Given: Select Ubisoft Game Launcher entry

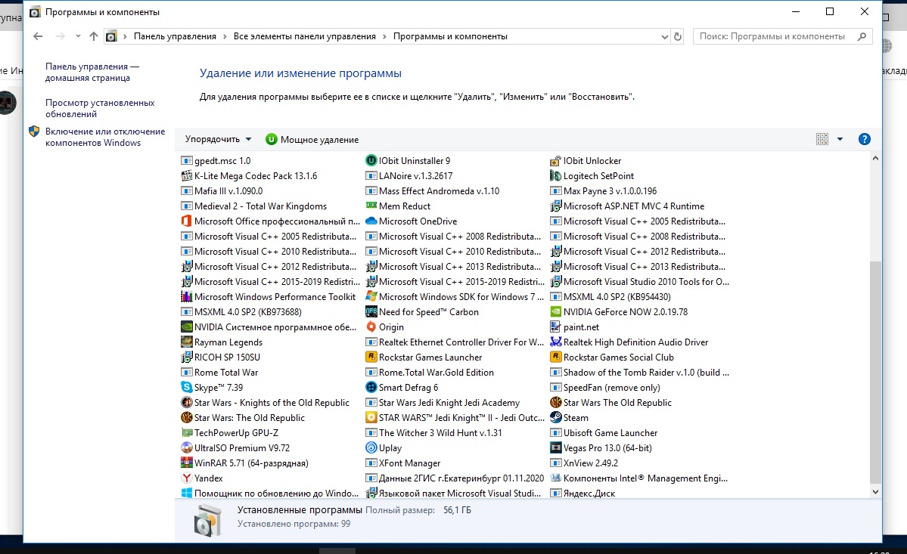Looking at the screenshot, I should pyautogui.click(x=604, y=432).
